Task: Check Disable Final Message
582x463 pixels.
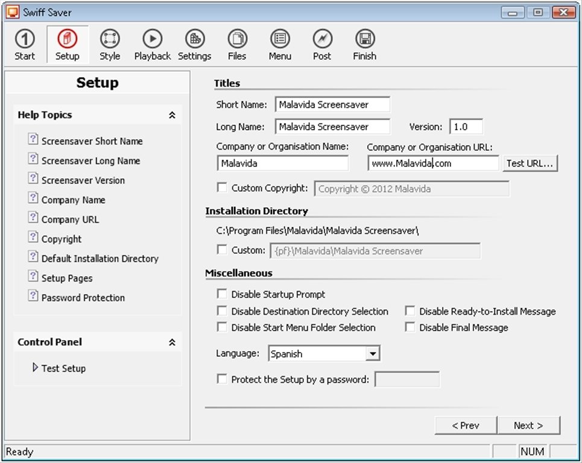Action: (x=410, y=327)
